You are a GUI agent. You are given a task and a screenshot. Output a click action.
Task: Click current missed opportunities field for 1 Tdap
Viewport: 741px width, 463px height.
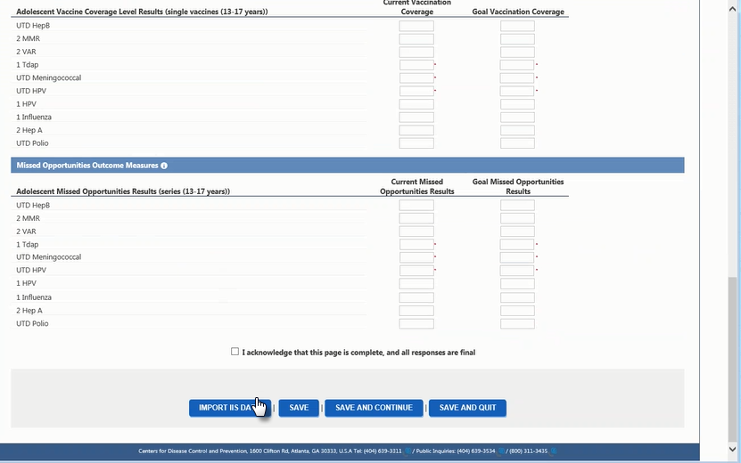pyautogui.click(x=416, y=245)
